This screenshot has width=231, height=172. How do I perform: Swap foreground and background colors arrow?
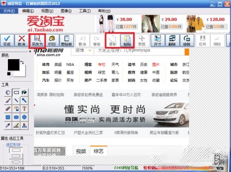pyautogui.click(x=22, y=62)
